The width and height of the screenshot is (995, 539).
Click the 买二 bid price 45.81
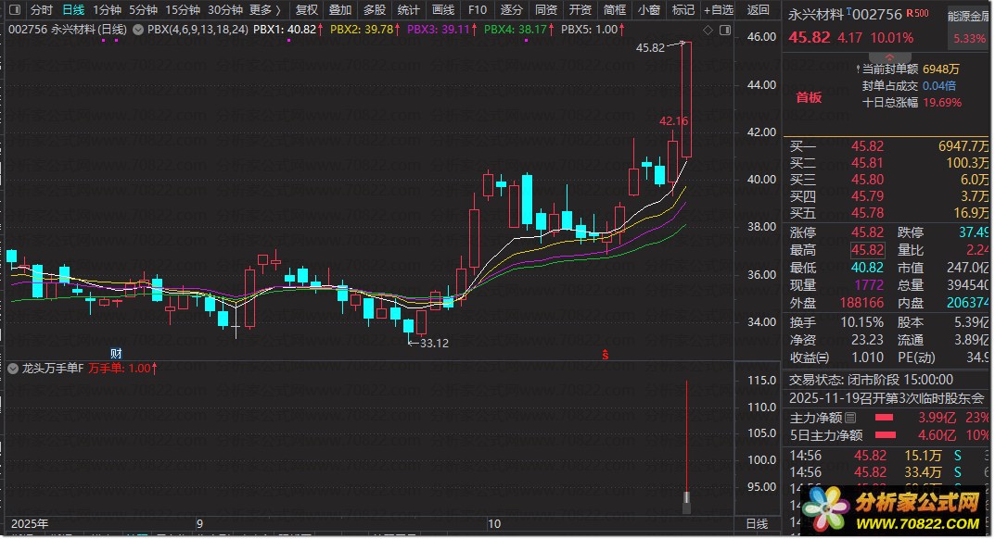click(x=867, y=163)
